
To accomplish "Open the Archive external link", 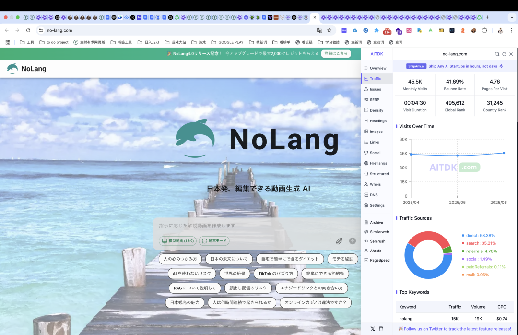I will tap(374, 223).
